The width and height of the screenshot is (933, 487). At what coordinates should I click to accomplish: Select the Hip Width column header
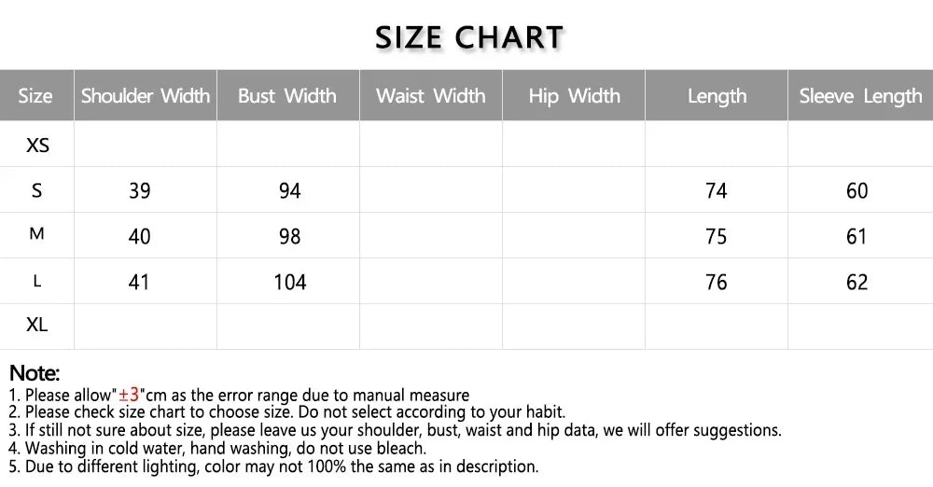[574, 95]
